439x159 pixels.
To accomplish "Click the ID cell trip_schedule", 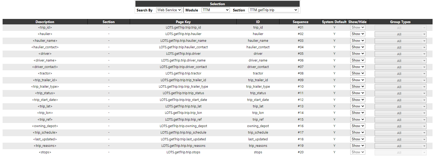I will coord(258,133).
